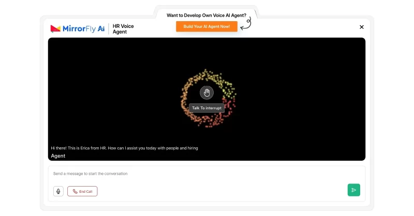Click the MirrorFly wordmark text
This screenshot has width=414, height=216.
(79, 28)
